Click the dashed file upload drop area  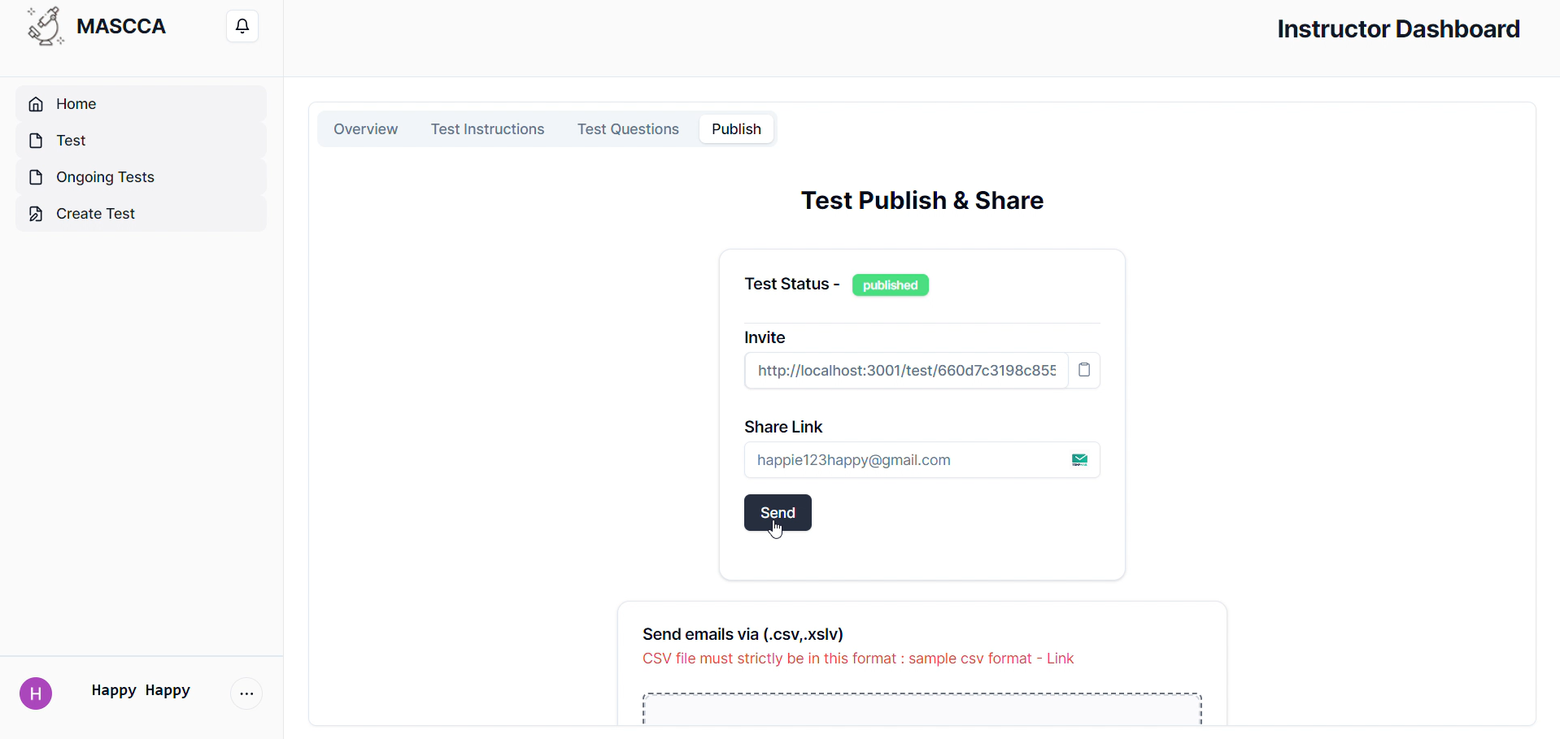922,709
